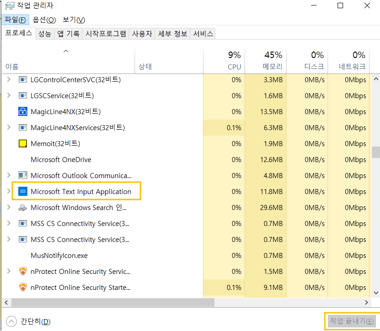Sort by the 이름 column header
Viewport: 380px width, 331px height.
point(68,61)
